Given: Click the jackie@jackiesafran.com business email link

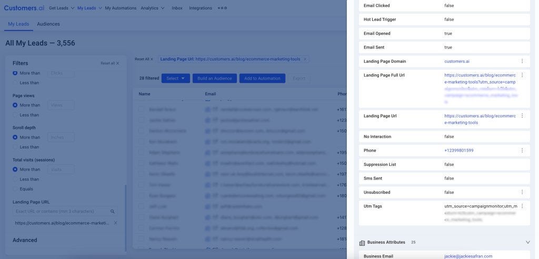Looking at the screenshot, I should pyautogui.click(x=468, y=256).
